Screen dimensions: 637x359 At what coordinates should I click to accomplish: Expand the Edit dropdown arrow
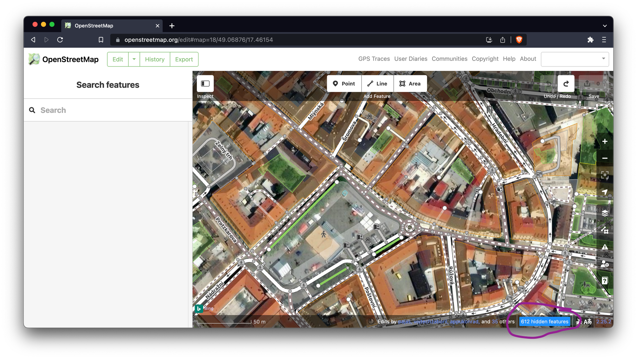[134, 59]
